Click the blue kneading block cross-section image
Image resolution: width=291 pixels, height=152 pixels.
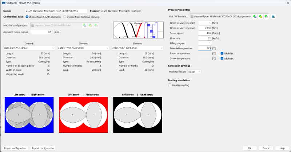29,115
